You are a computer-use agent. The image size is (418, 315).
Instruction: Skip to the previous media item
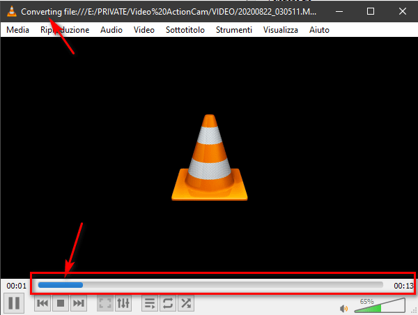click(42, 303)
